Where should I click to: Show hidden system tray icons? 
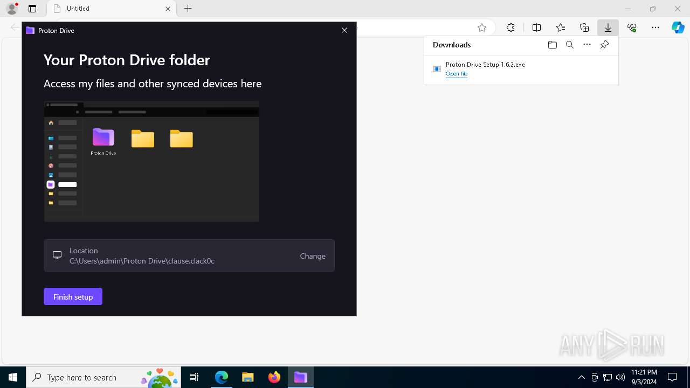[581, 377]
